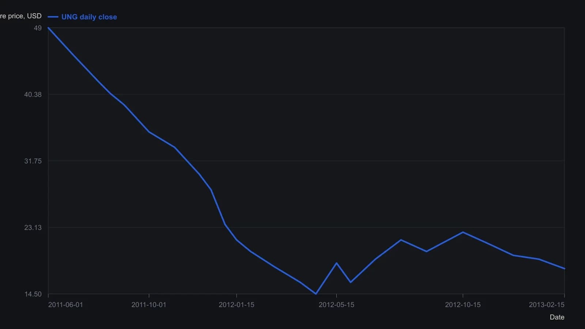Select the 2011-10-01 x-axis tick label
The width and height of the screenshot is (585, 329).
(149, 305)
